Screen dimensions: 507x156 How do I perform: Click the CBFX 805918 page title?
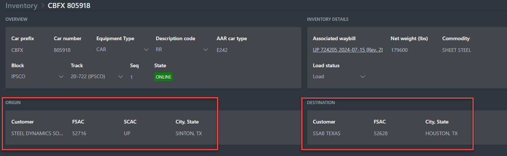click(x=69, y=5)
